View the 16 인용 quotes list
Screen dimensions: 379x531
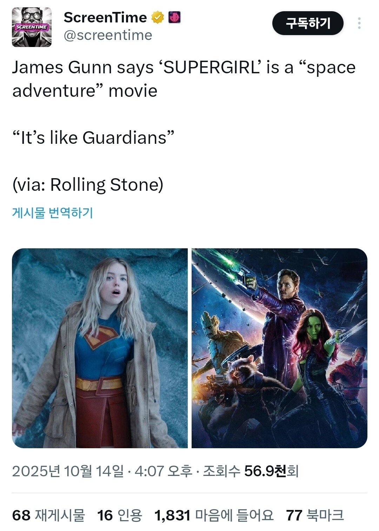pos(119,516)
